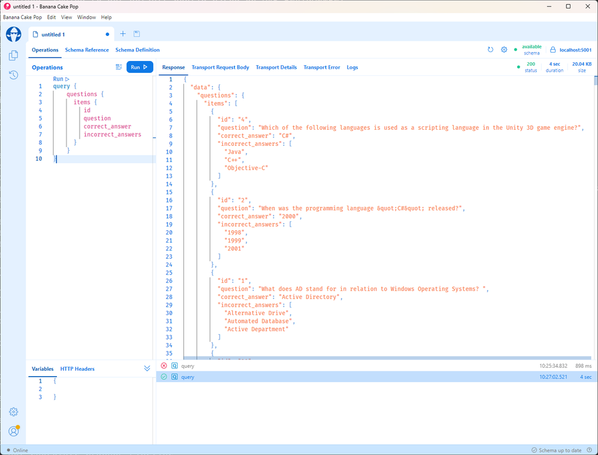This screenshot has height=455, width=598.
Task: Click the green check icon on the successful query
Action: click(164, 377)
